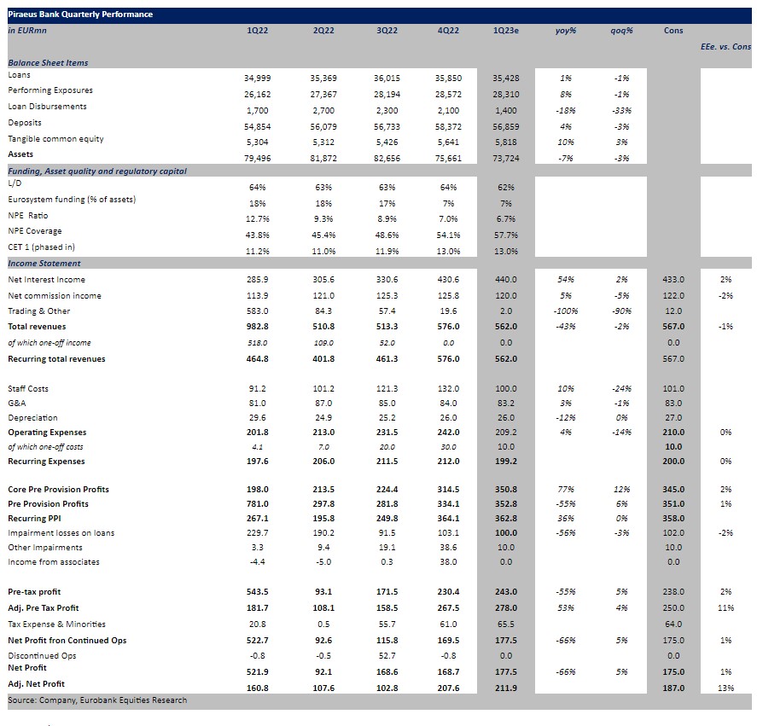The image size is (757, 726).
Task: Select the 3Q22 CET 1 value 11.9%
Action: click(x=387, y=252)
